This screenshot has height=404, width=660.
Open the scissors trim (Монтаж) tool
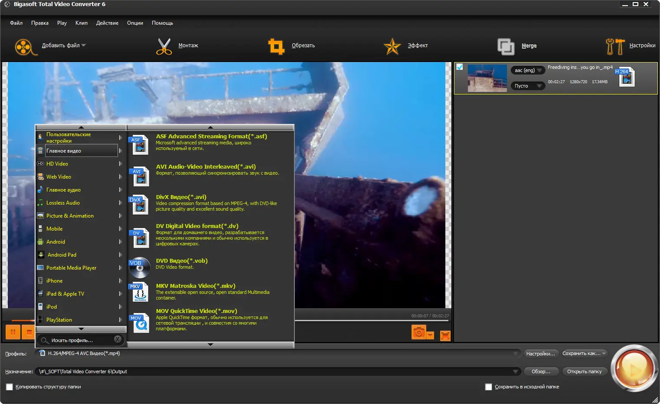coord(164,46)
